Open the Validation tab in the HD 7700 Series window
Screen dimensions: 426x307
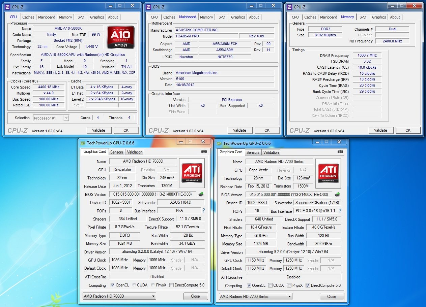point(271,152)
